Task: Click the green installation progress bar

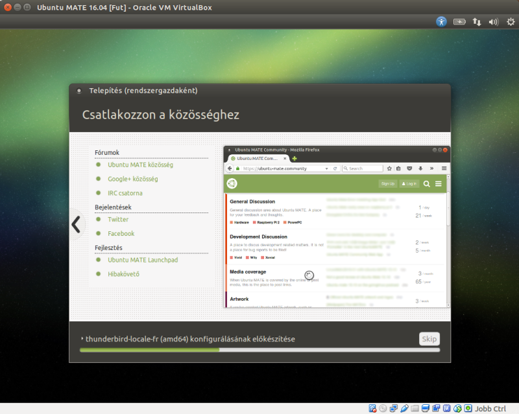Action: pos(259,350)
